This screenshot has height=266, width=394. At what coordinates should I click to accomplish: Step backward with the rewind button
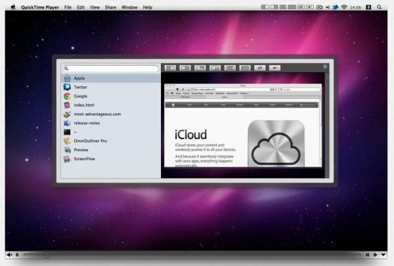367,255
